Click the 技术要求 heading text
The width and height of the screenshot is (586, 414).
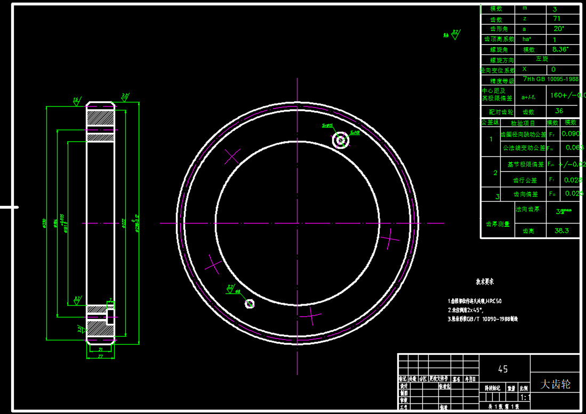(x=485, y=281)
